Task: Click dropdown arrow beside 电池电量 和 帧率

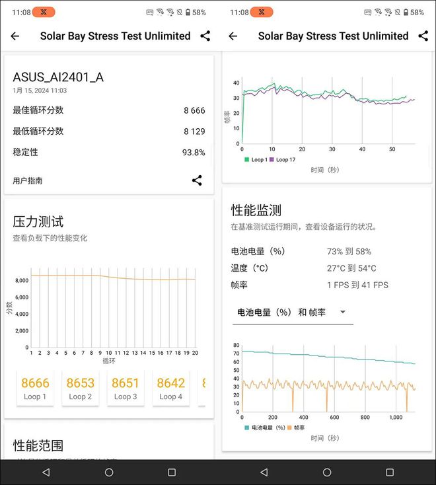Action: click(343, 312)
